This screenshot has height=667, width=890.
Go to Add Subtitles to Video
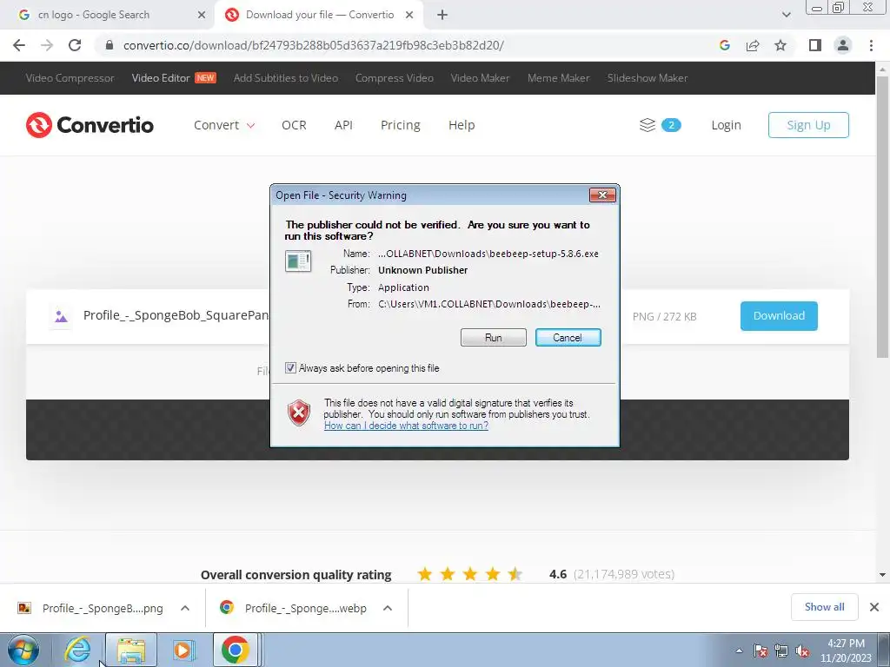coord(285,78)
